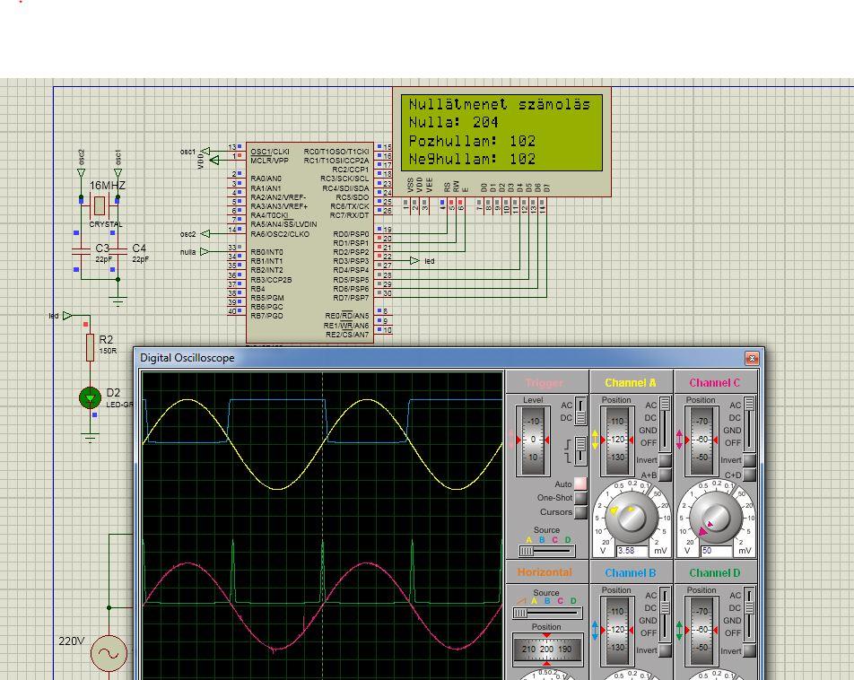Click the yellow sine trace on scope
This screenshot has height=680, width=854.
coord(278,488)
